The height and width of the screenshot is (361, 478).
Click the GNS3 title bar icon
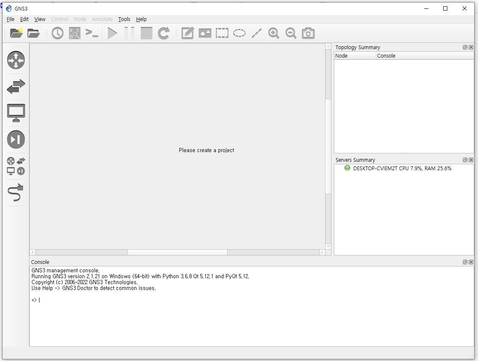pos(9,8)
